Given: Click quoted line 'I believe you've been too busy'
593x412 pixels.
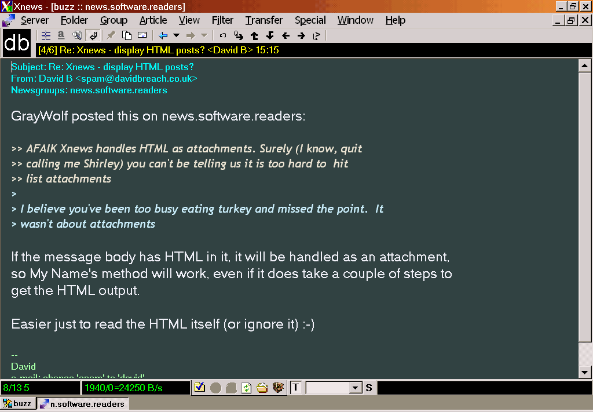Looking at the screenshot, I should pyautogui.click(x=197, y=209).
